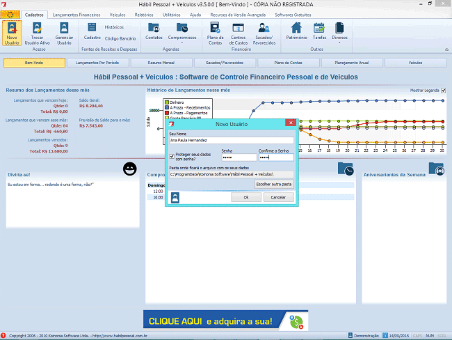Open the Ajuda ribbon tab
This screenshot has height=340, width=452.
[x=195, y=15]
